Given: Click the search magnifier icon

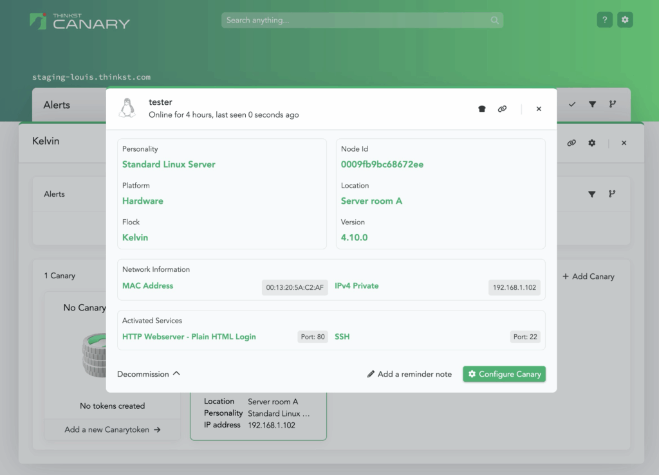Looking at the screenshot, I should (495, 20).
